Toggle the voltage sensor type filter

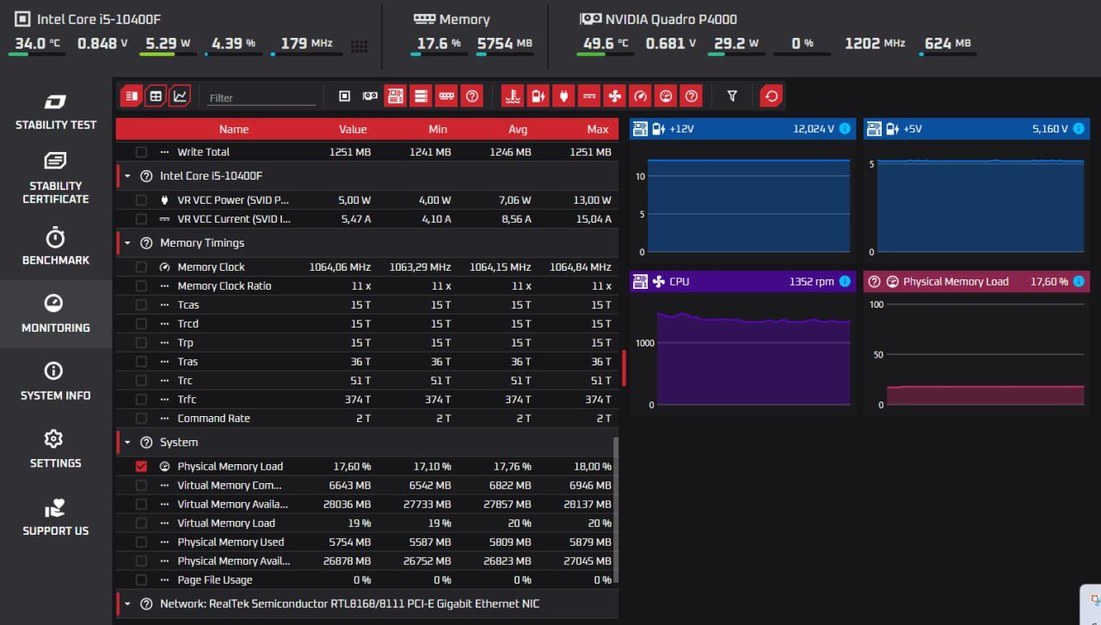(x=538, y=96)
